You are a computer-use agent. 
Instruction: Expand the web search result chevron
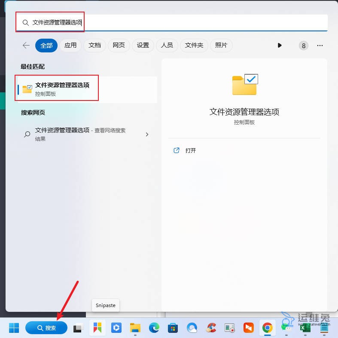coord(147,134)
